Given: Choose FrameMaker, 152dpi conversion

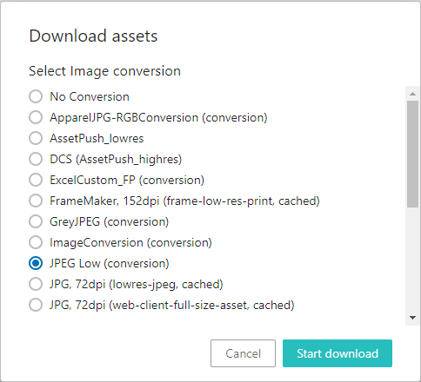Looking at the screenshot, I should [x=36, y=201].
